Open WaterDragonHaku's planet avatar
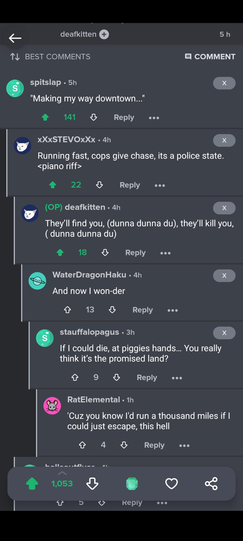Image resolution: width=243 pixels, height=541 pixels. coord(37,281)
